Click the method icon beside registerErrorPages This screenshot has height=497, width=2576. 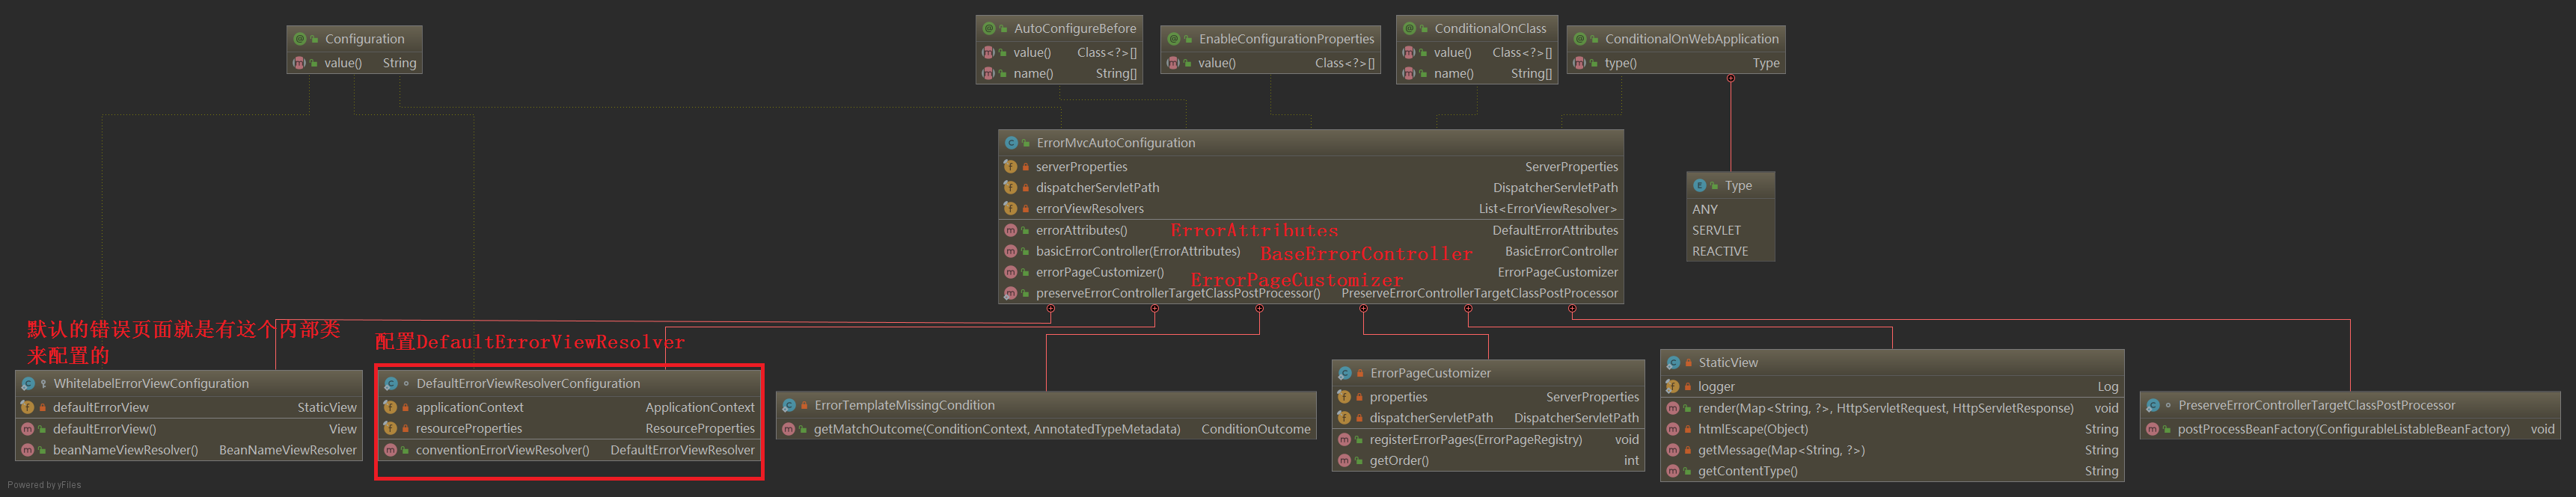1344,440
